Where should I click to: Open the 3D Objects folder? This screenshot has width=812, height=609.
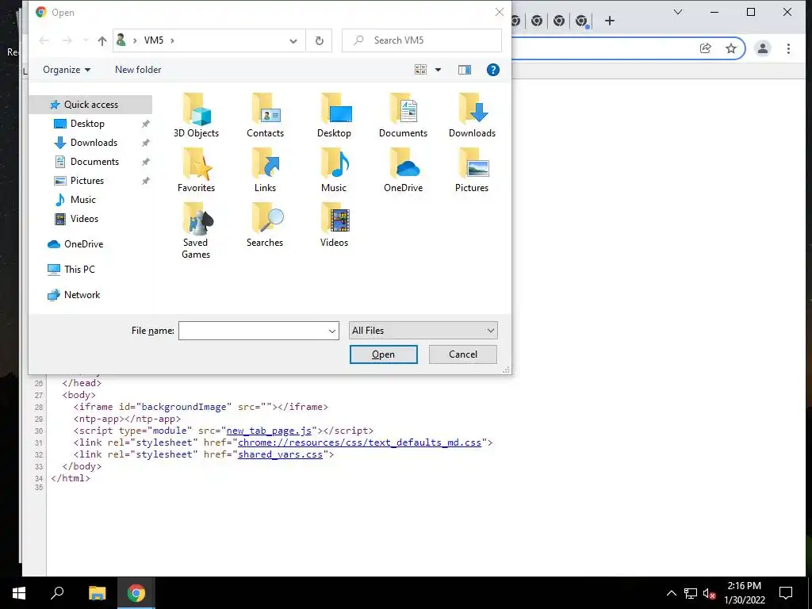click(197, 116)
